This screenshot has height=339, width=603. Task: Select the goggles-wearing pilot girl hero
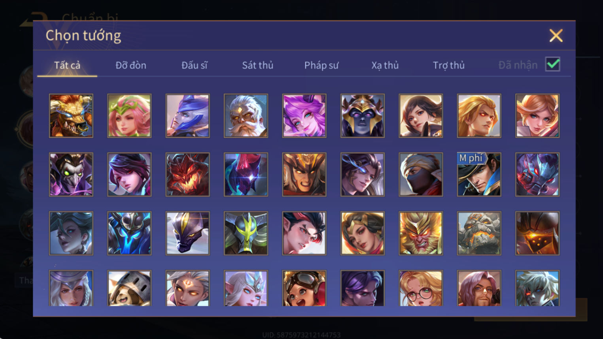click(x=304, y=288)
